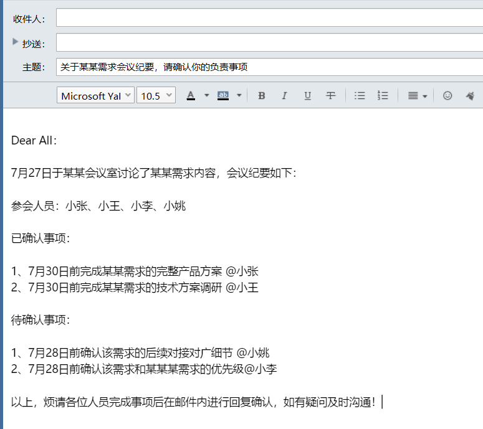Open the emoji picker
This screenshot has width=483, height=429.
pos(447,96)
